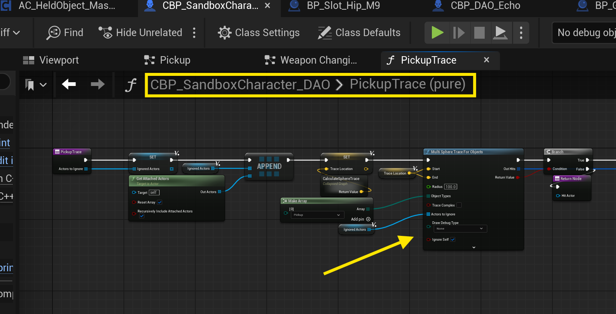The image size is (616, 314).
Task: Click the navigate back arrow
Action: tap(69, 84)
